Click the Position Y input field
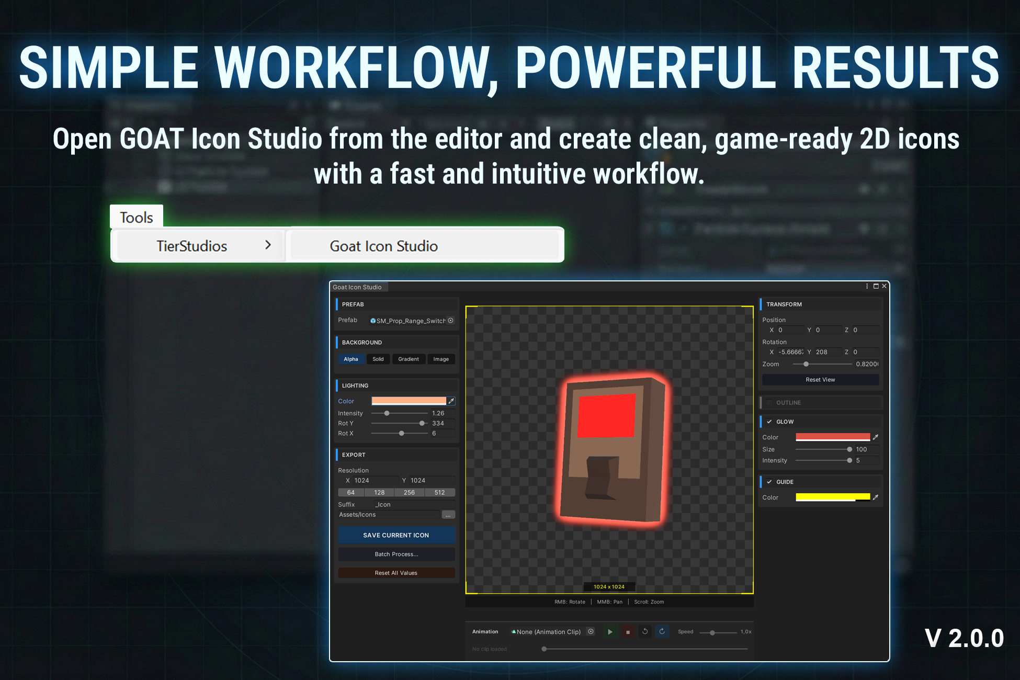 coord(828,330)
